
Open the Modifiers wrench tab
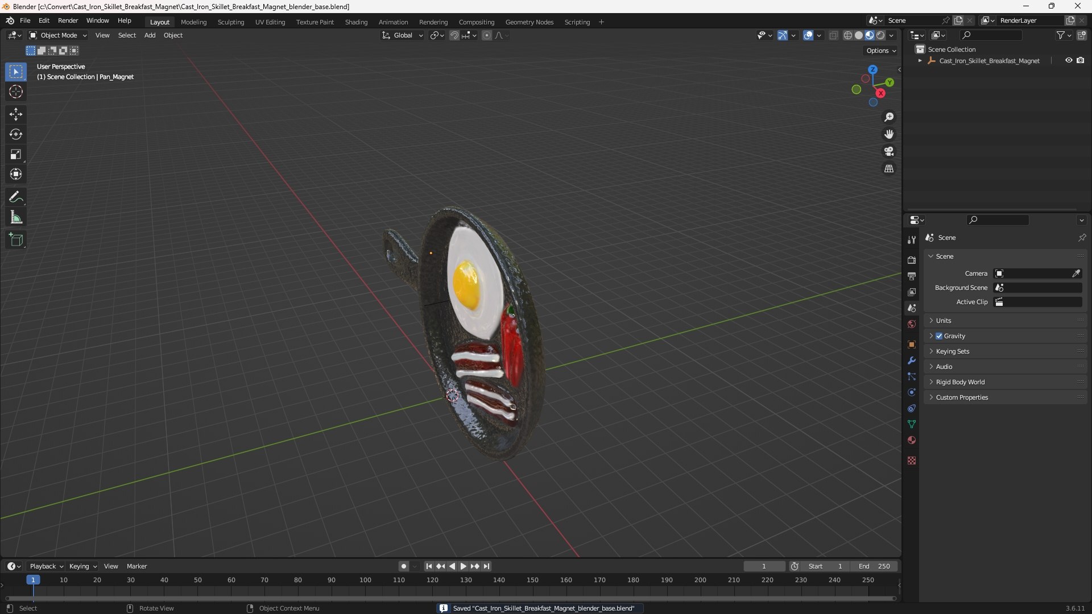(x=912, y=360)
